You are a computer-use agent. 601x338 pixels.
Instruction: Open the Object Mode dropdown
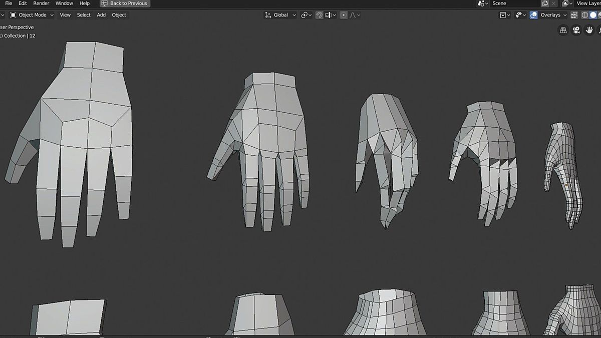33,15
